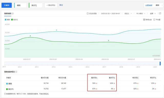Click the info icon before 数据更新时间 note

[5, 94]
